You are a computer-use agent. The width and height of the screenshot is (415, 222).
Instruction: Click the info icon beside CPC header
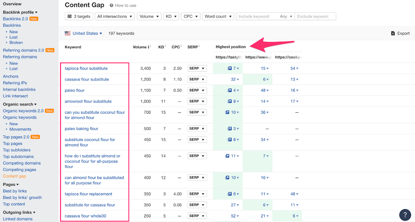pyautogui.click(x=181, y=46)
